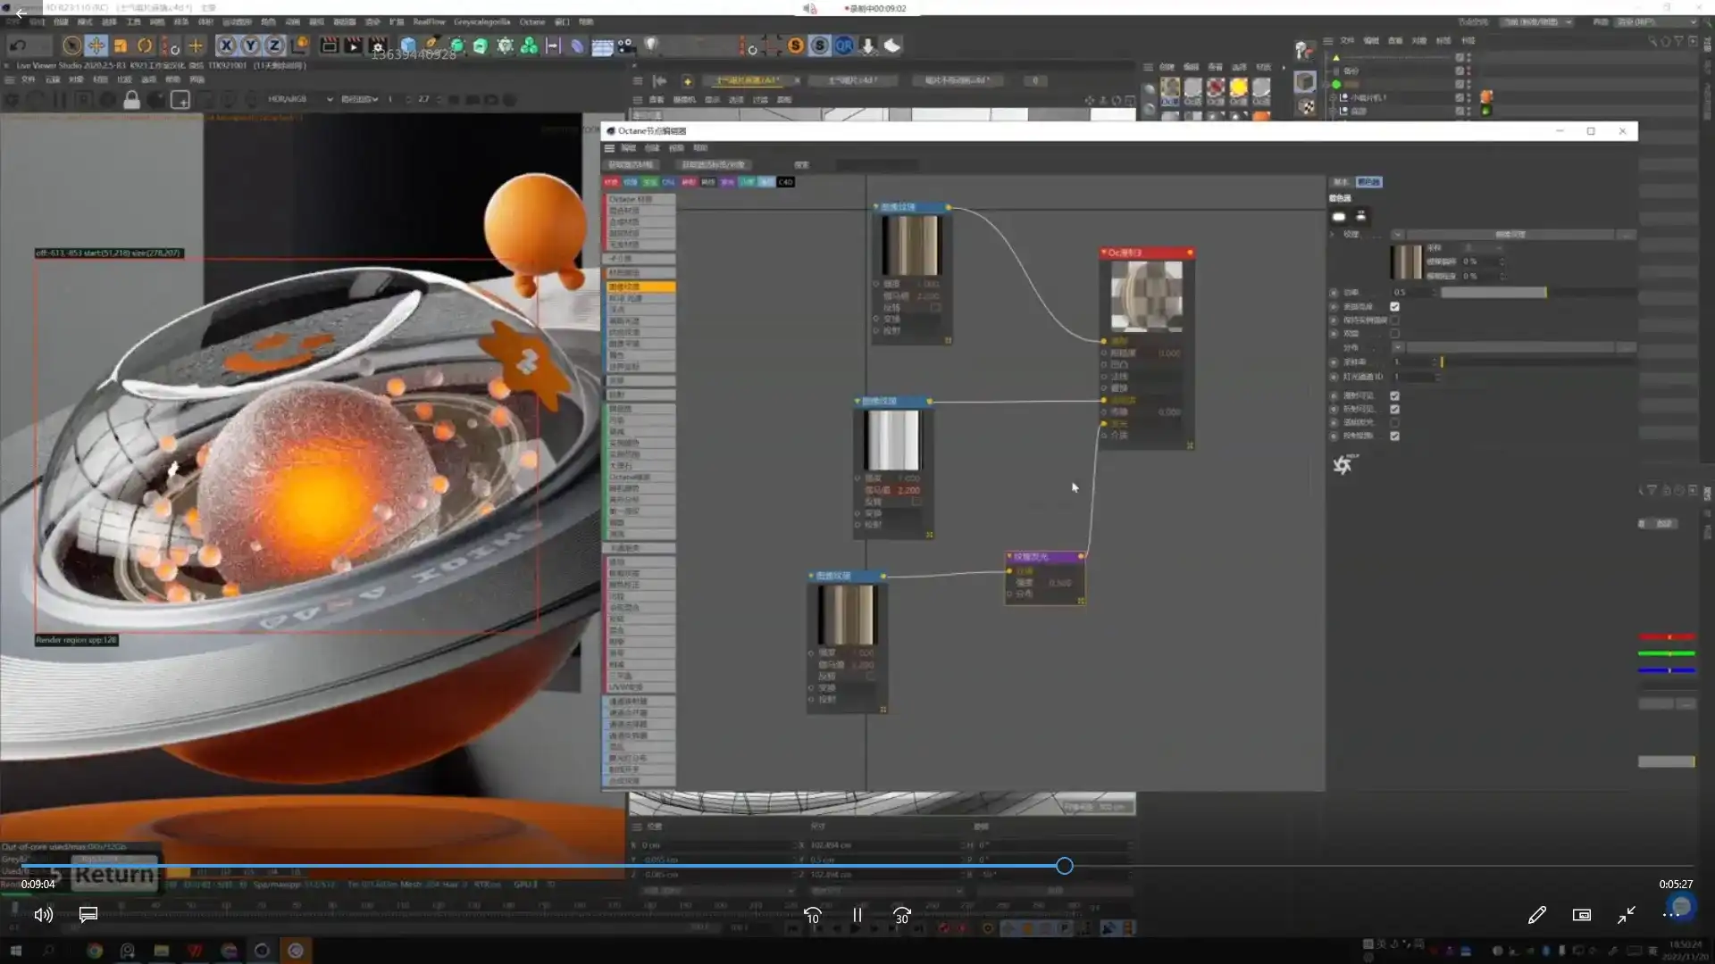
Task: Toggle the X axis lock icon
Action: click(226, 46)
